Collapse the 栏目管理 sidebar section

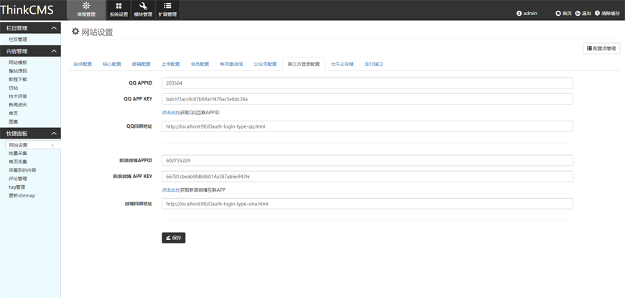pyautogui.click(x=54, y=28)
